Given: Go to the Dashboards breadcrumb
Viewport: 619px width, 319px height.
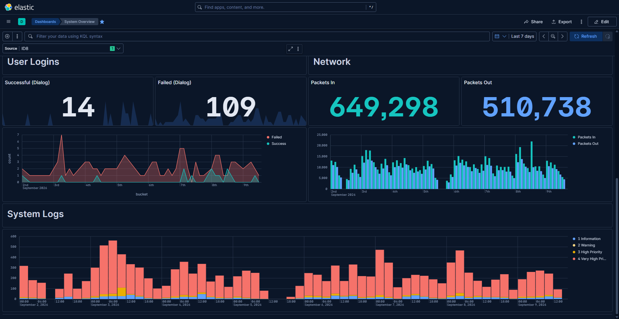Looking at the screenshot, I should (45, 22).
